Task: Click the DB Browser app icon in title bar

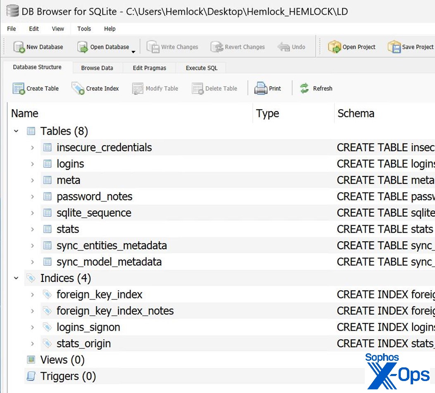Action: [12, 11]
